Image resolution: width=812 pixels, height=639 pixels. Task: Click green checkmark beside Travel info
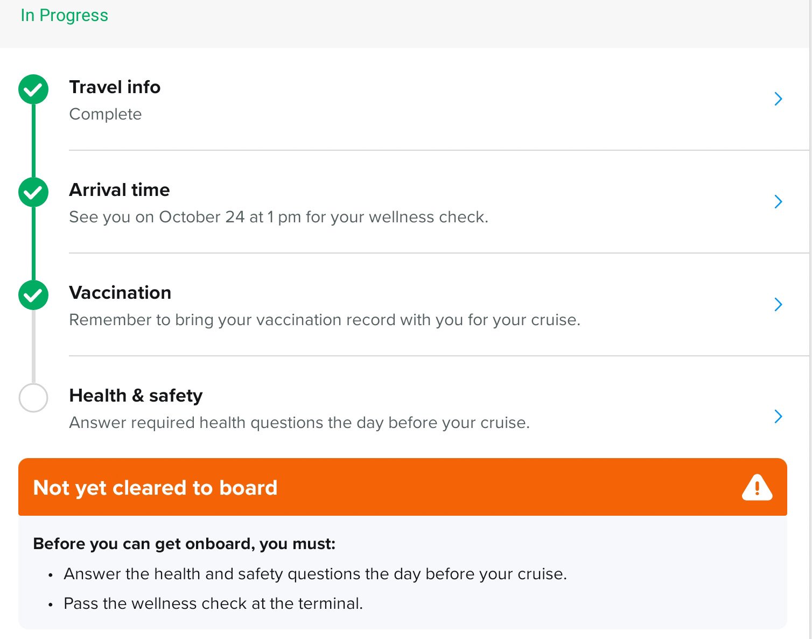(33, 89)
